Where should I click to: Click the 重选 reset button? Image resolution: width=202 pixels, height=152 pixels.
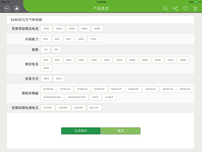121,131
